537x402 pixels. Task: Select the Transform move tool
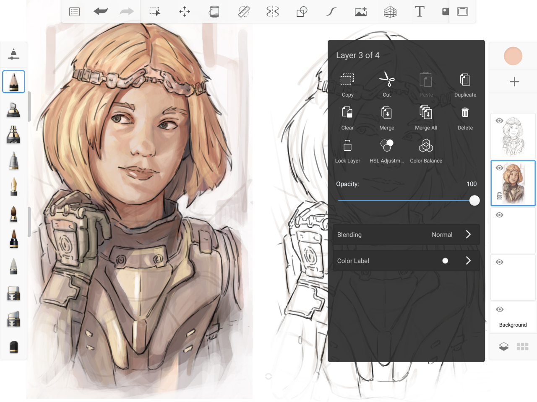coord(185,12)
